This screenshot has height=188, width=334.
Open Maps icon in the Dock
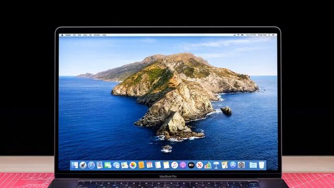coord(125,165)
